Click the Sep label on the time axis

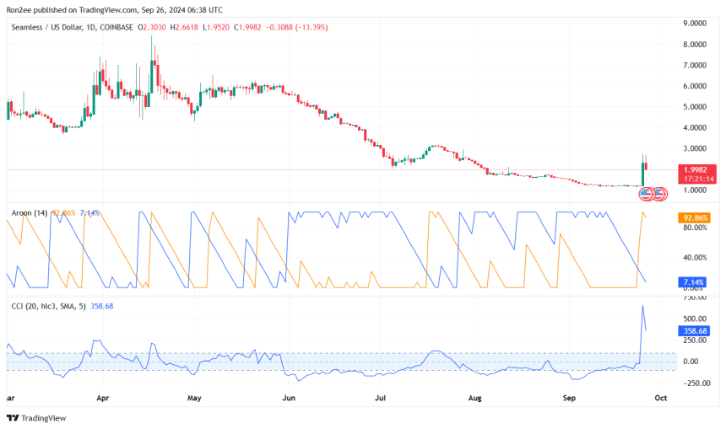click(569, 396)
